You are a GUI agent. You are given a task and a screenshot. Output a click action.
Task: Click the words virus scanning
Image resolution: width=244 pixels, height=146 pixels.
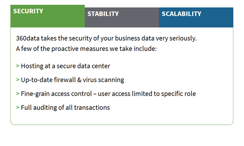(x=103, y=80)
